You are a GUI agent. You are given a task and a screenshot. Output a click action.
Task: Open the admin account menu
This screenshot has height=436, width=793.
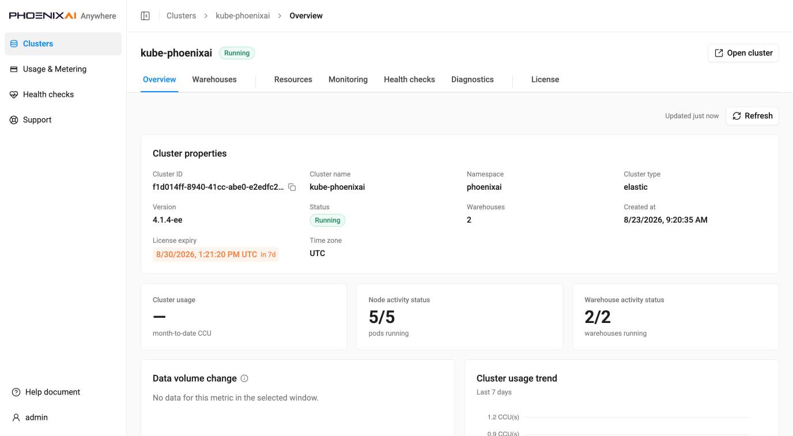click(63, 418)
